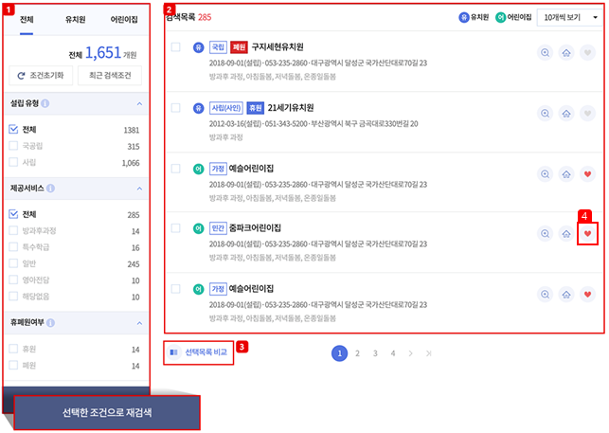The height and width of the screenshot is (433, 609).
Task: Click info icon next to 제공서비스
Action: pyautogui.click(x=50, y=189)
